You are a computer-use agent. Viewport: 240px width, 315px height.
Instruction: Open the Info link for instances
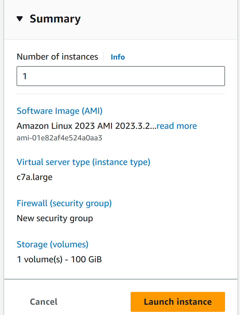pyautogui.click(x=118, y=57)
